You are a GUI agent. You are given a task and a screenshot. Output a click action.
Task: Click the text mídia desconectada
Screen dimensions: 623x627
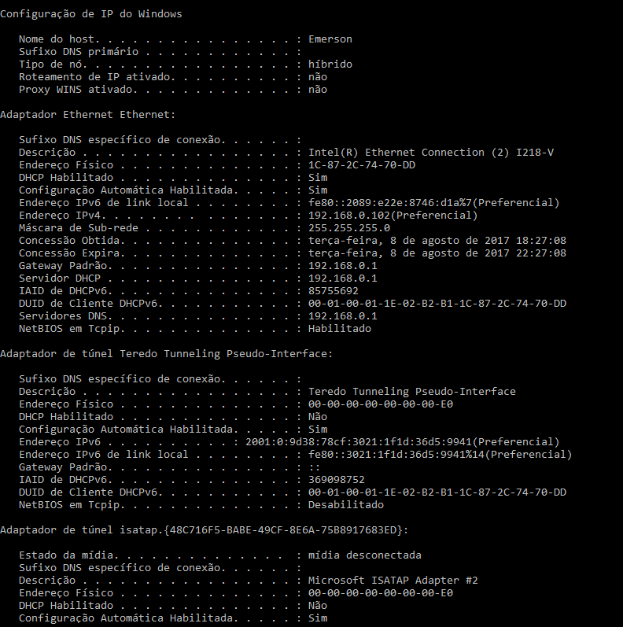364,555
